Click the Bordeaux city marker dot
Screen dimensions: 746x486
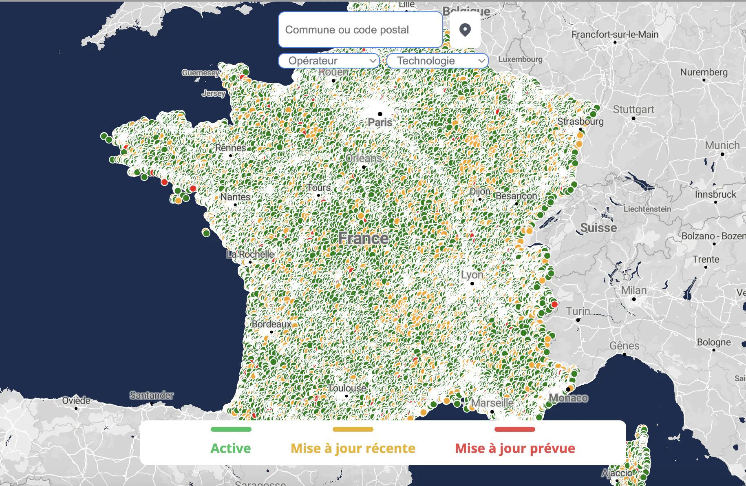point(271,332)
